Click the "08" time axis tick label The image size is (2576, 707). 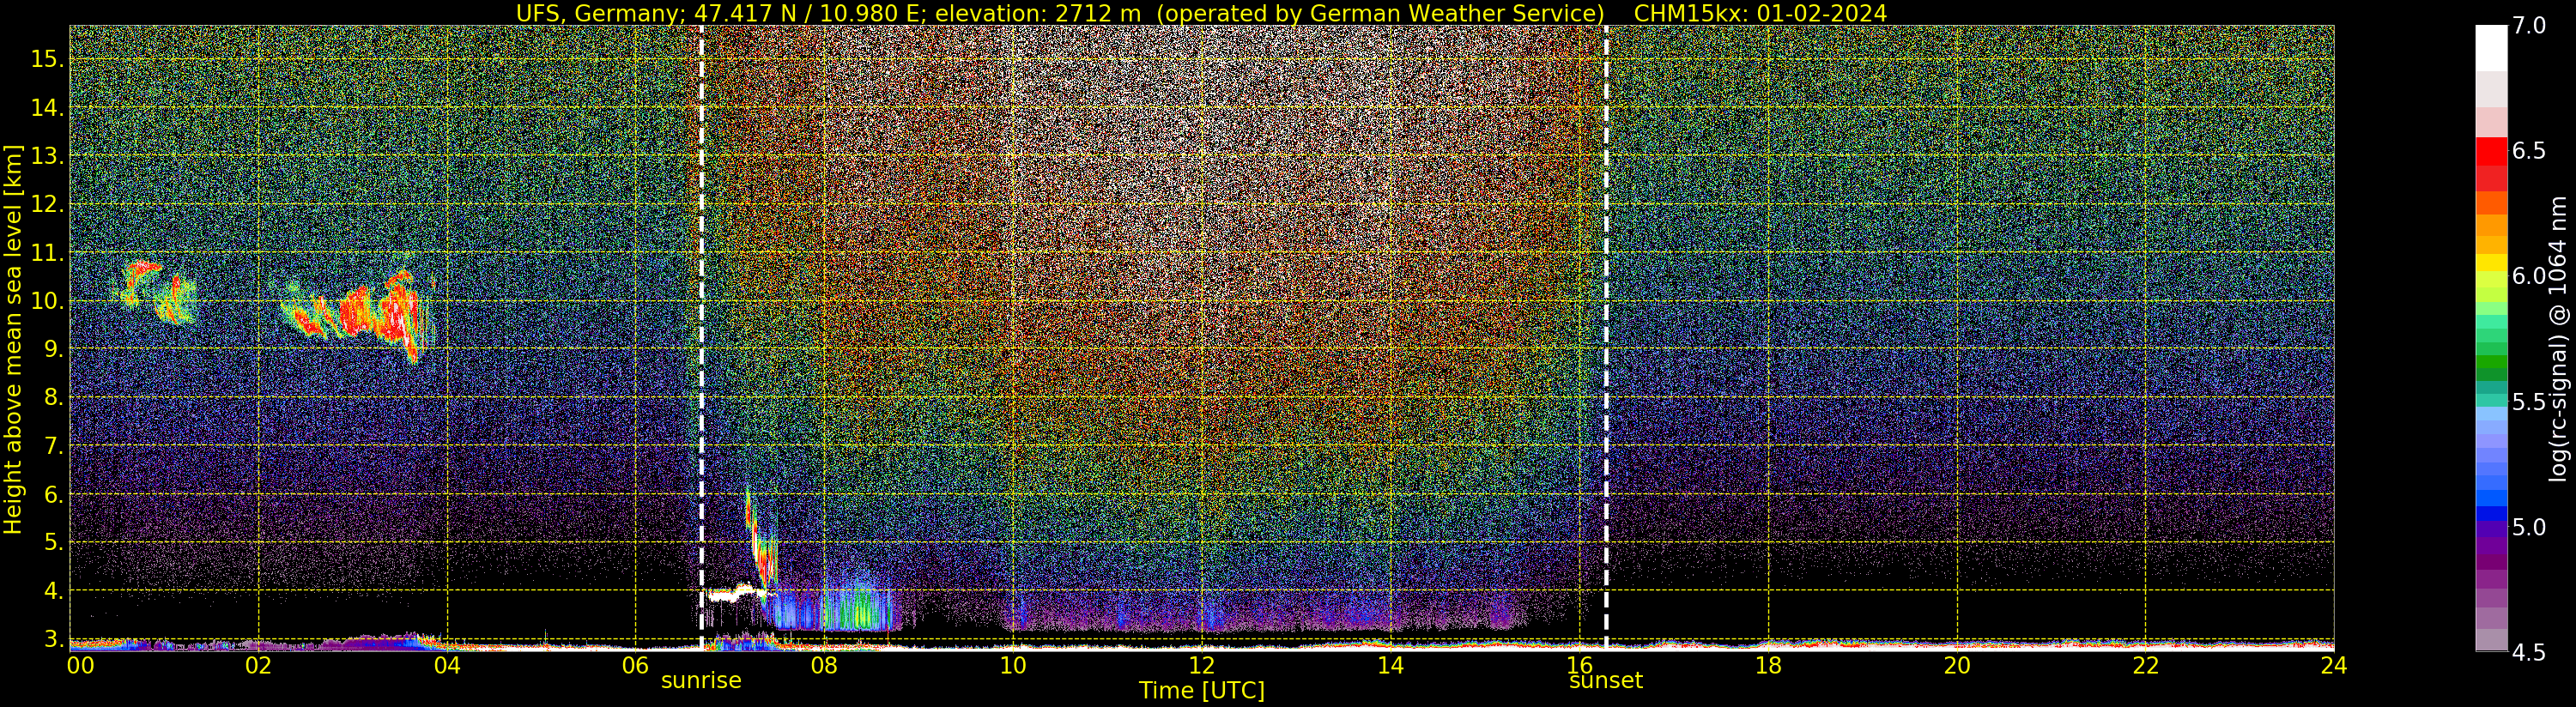[824, 666]
